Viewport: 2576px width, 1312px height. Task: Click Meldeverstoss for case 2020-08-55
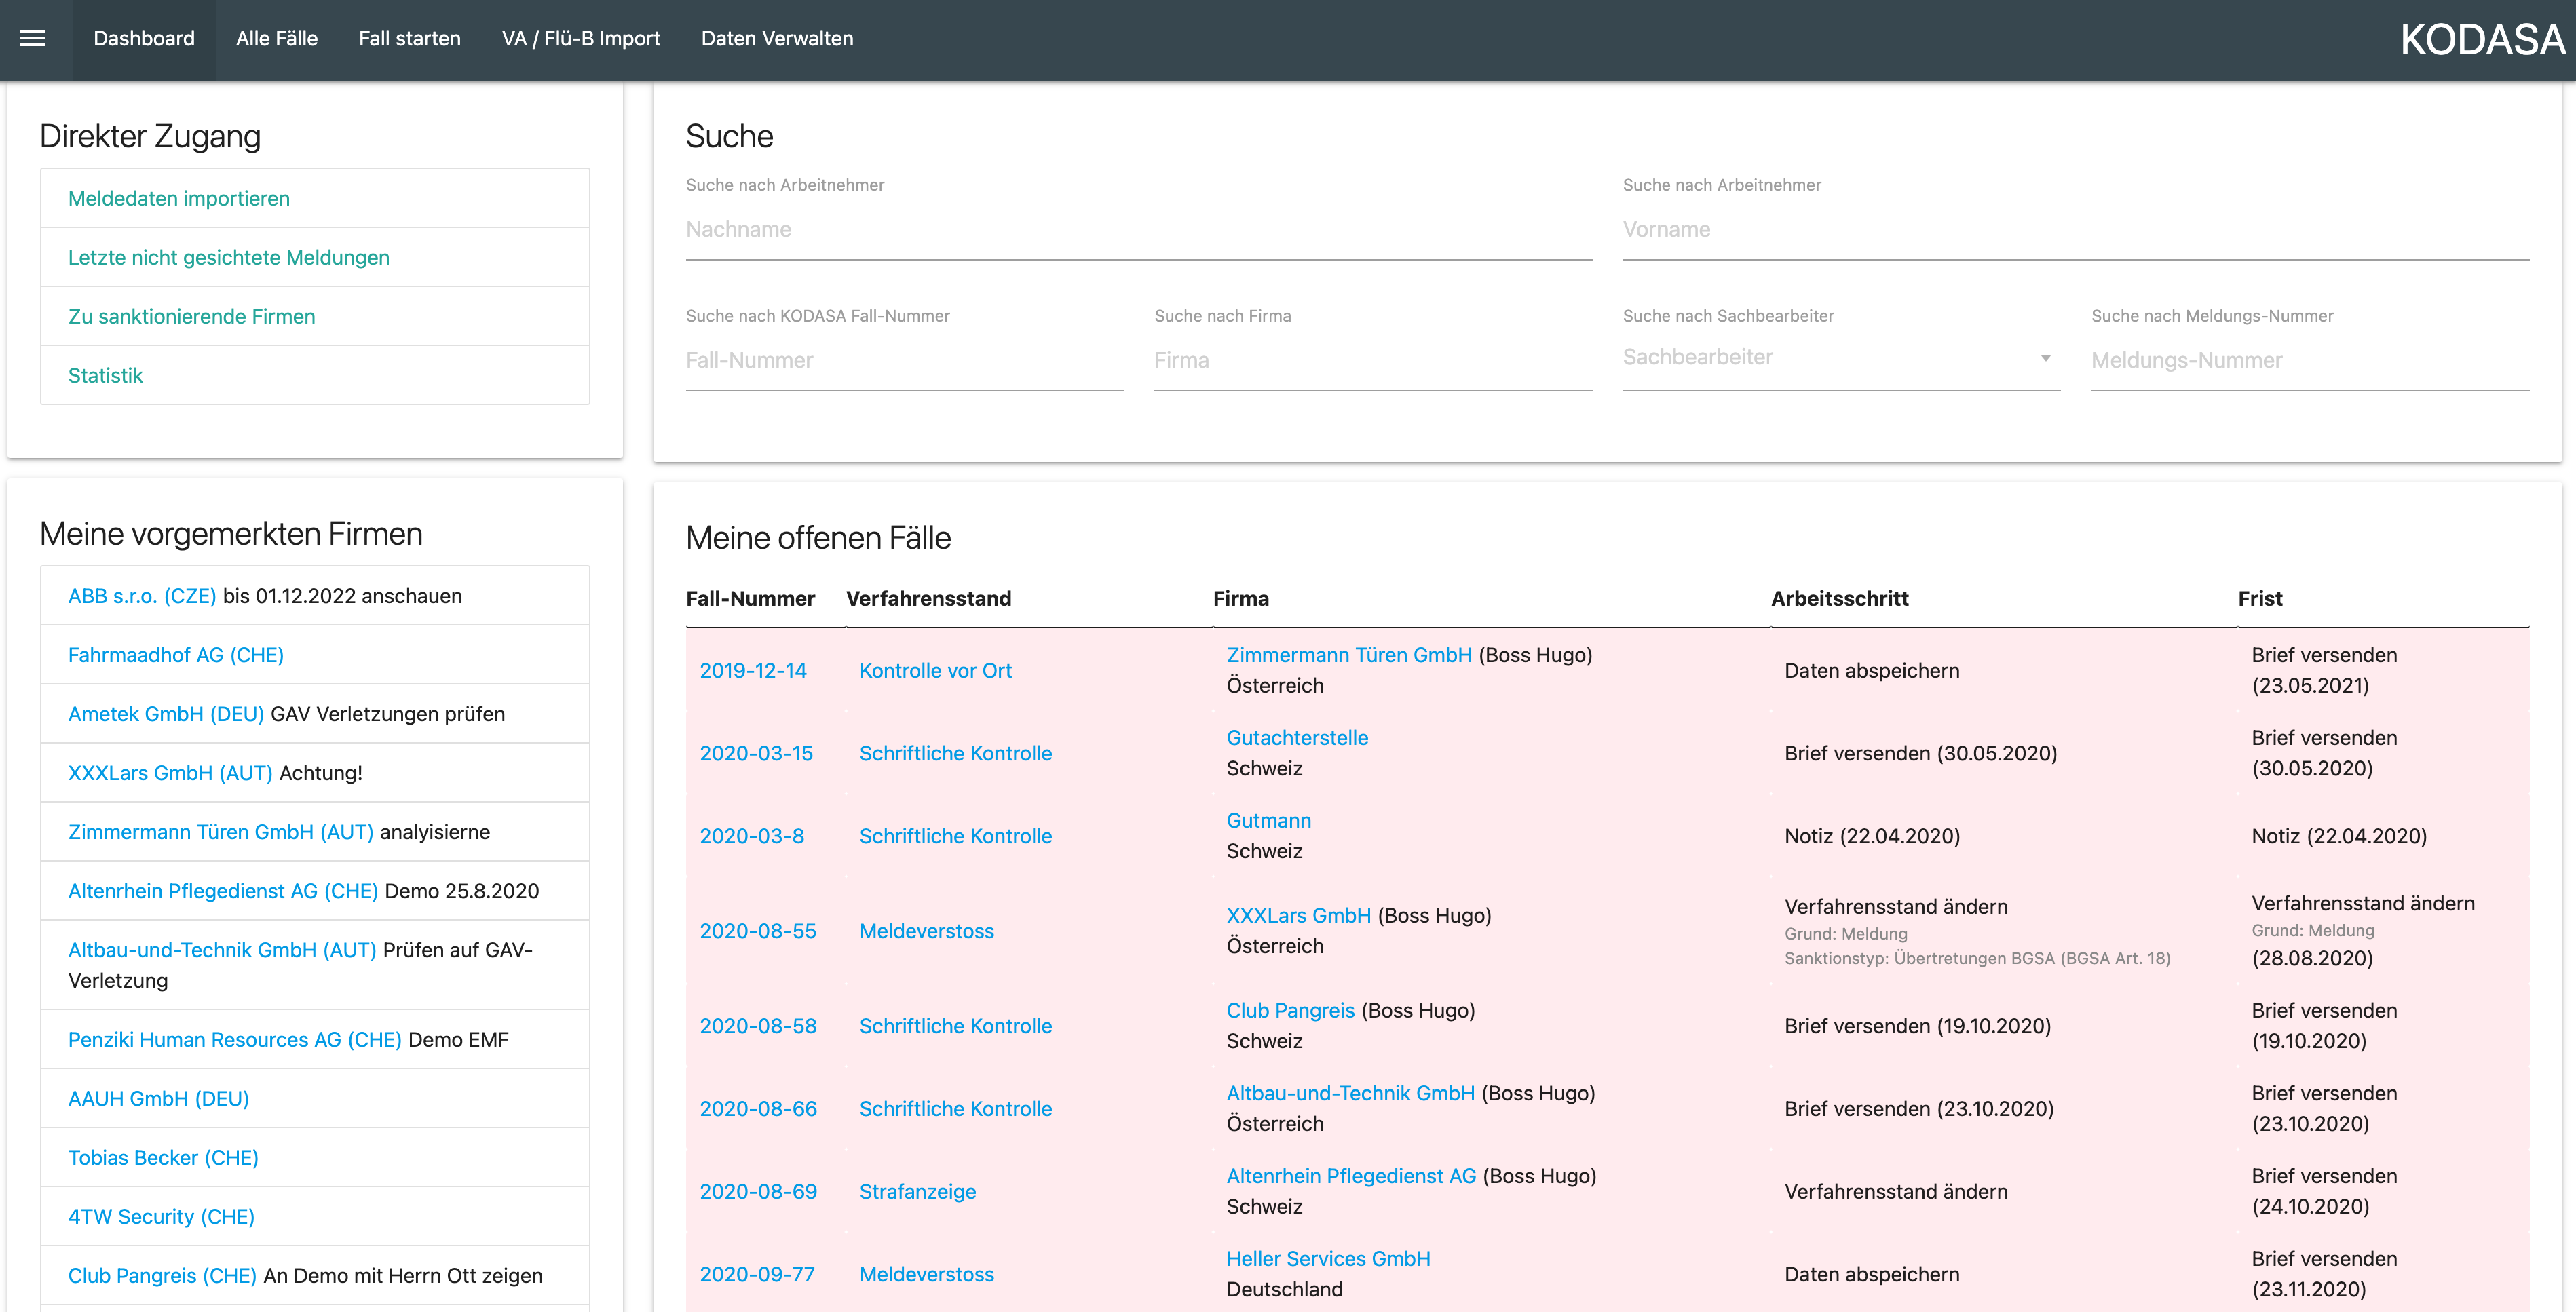[x=926, y=931]
